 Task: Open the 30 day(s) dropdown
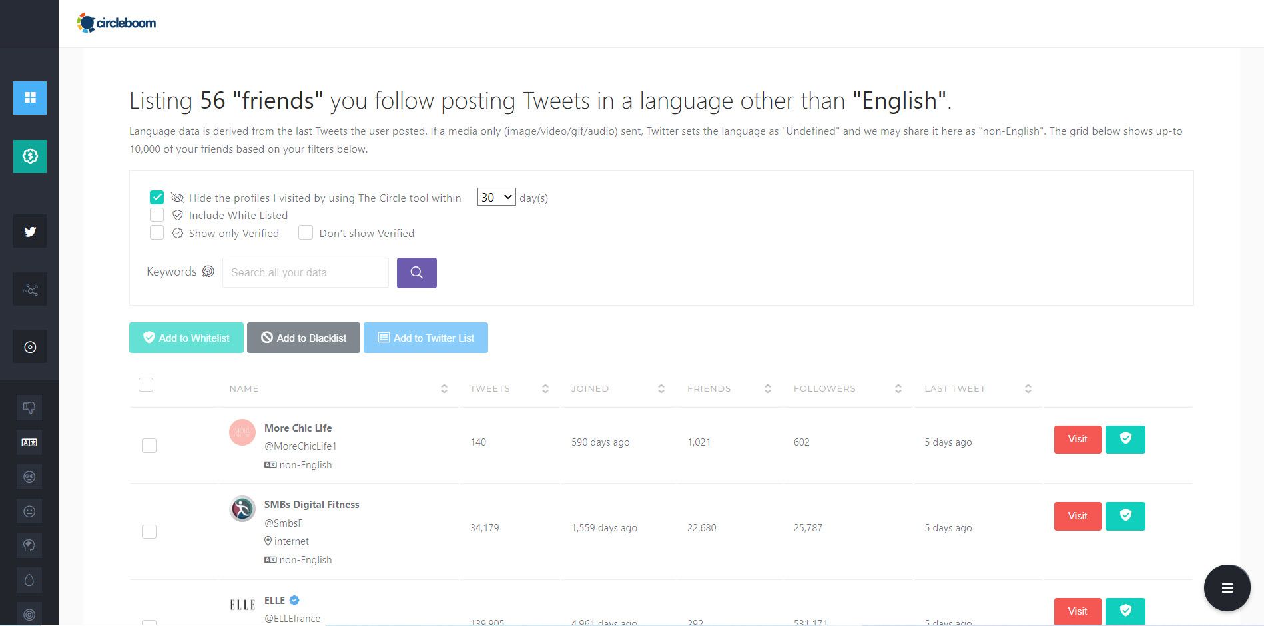click(x=496, y=196)
